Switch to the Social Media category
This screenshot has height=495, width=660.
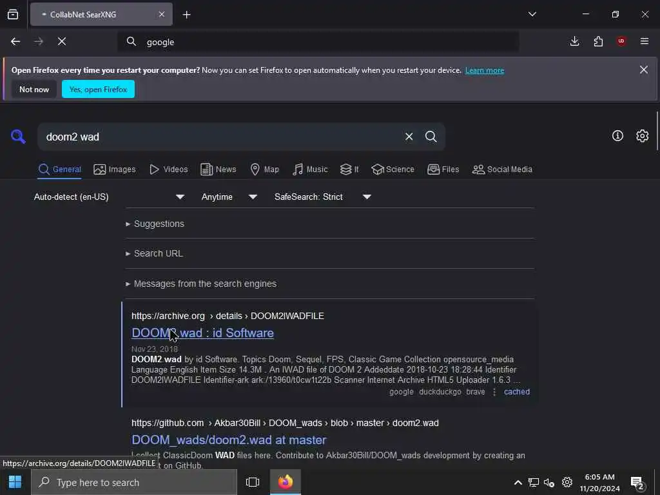502,170
